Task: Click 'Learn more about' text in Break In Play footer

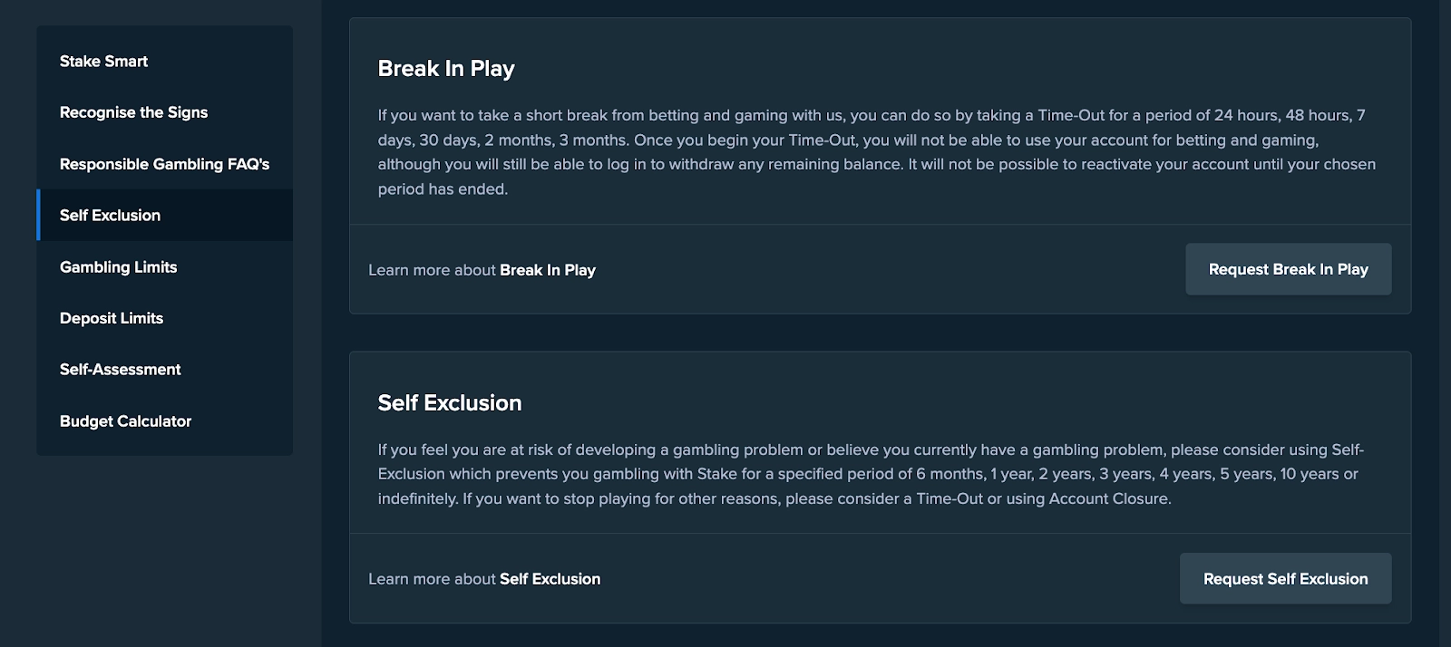Action: [432, 270]
